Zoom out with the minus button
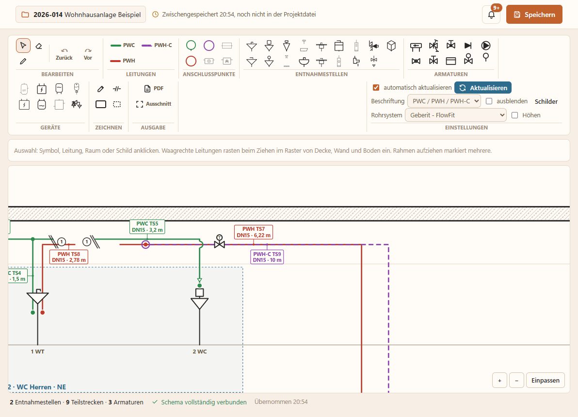This screenshot has height=417, width=578. coord(516,380)
